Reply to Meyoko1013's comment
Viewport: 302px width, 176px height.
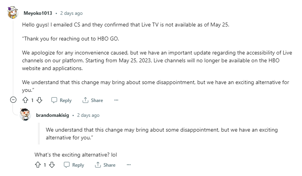click(x=62, y=100)
